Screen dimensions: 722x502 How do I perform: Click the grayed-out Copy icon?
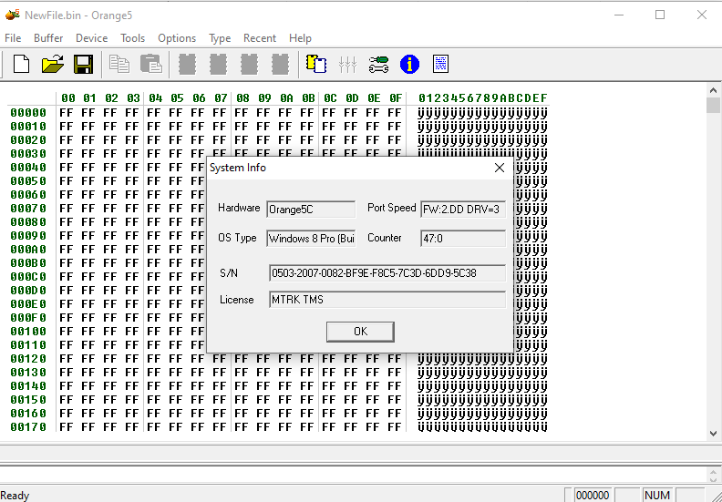pos(119,64)
